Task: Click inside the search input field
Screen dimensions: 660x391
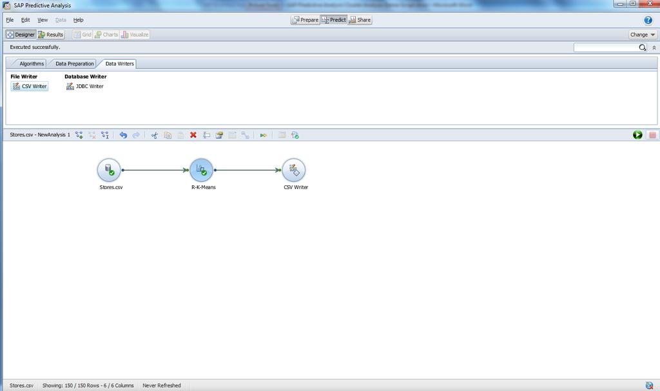Action: click(606, 48)
